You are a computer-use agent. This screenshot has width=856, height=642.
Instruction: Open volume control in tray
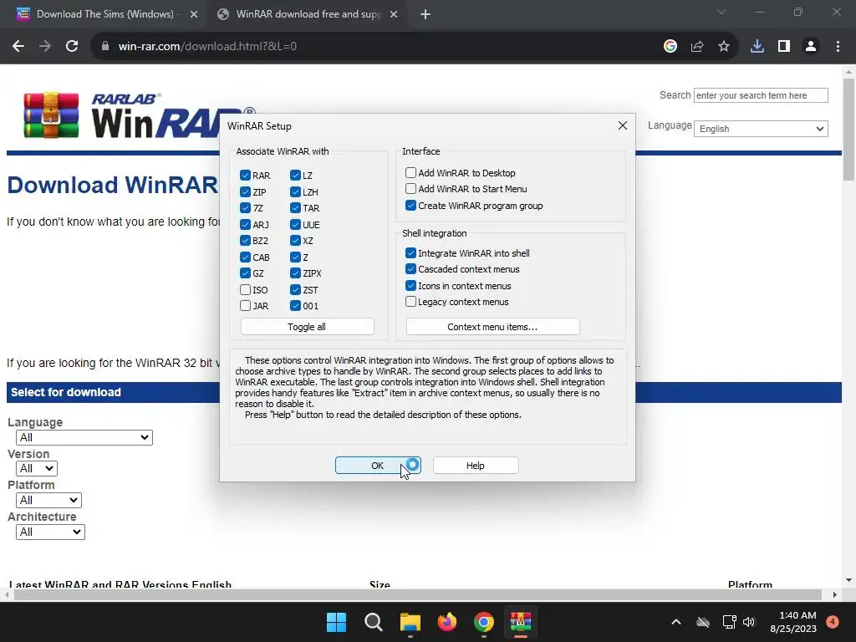pos(749,622)
